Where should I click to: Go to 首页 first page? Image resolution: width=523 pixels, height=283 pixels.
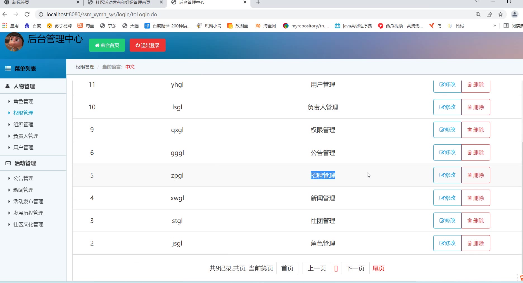pyautogui.click(x=287, y=268)
